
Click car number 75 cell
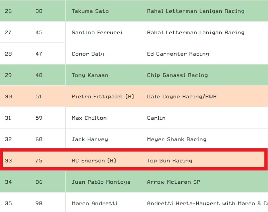(39, 160)
